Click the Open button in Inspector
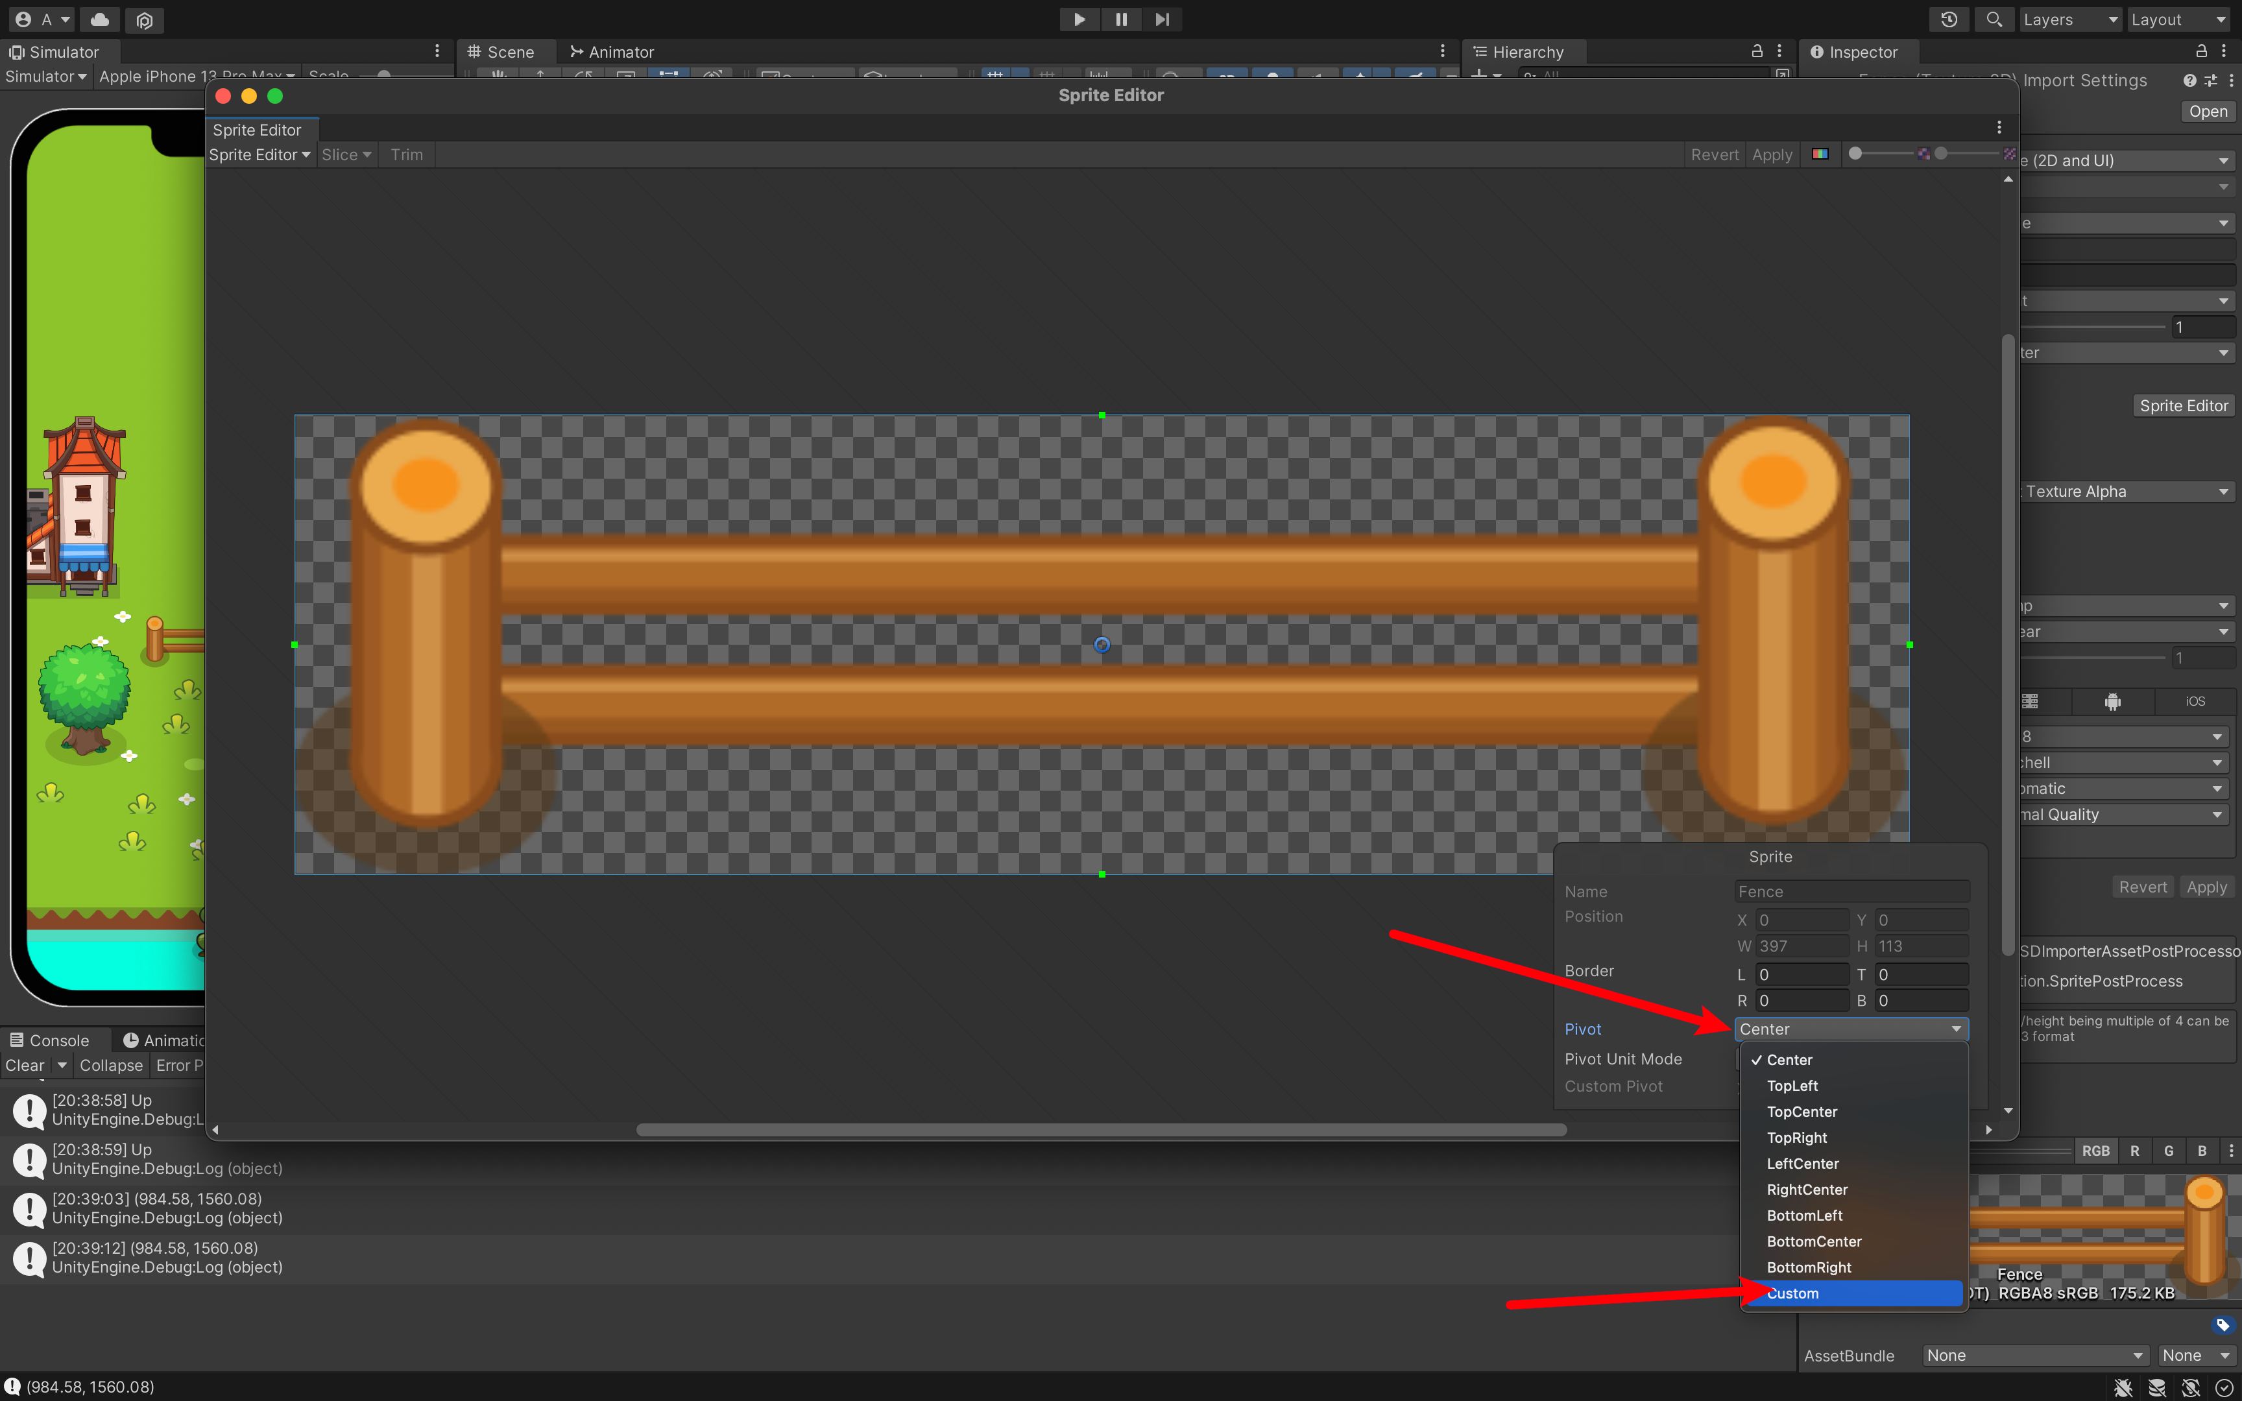The image size is (2242, 1401). pos(2208,111)
